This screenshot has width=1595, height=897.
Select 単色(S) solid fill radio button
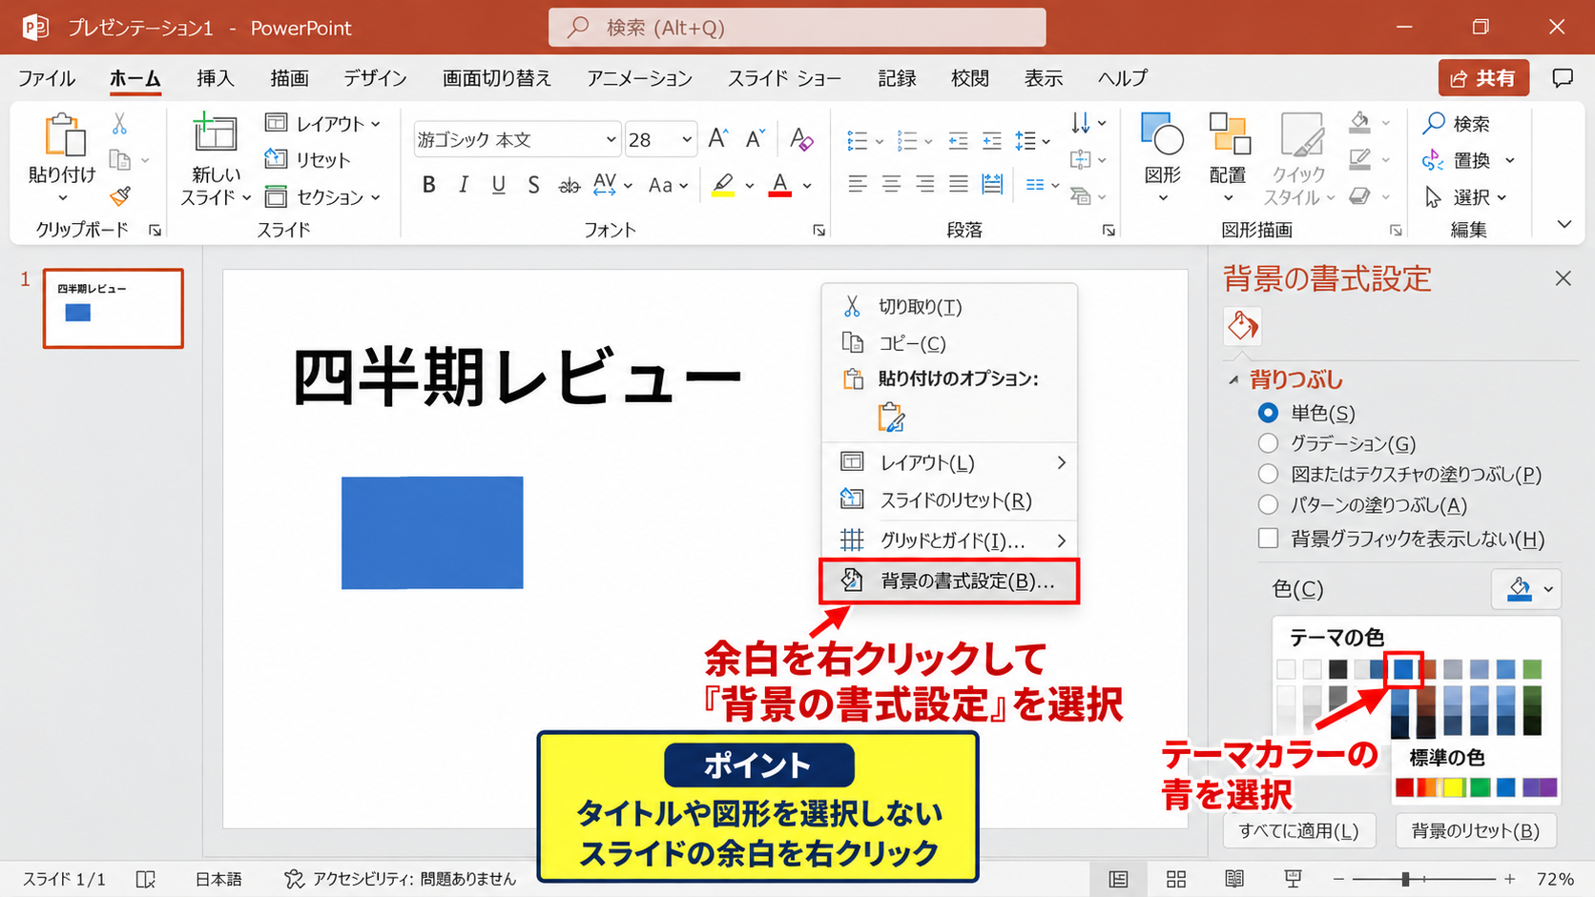coord(1268,413)
